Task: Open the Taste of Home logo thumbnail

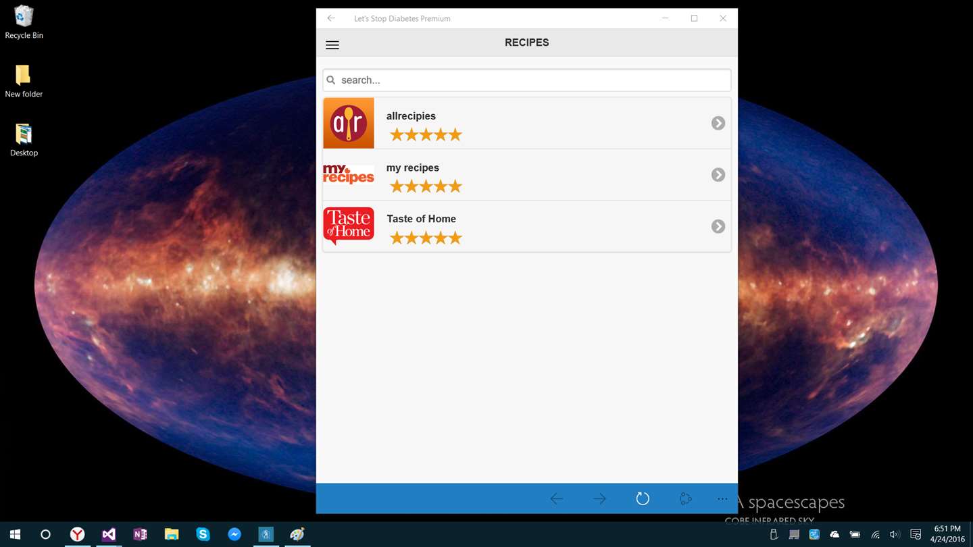Action: coord(349,226)
